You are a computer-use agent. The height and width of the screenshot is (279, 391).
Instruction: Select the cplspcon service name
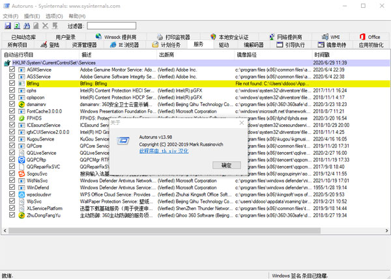tap(36, 98)
